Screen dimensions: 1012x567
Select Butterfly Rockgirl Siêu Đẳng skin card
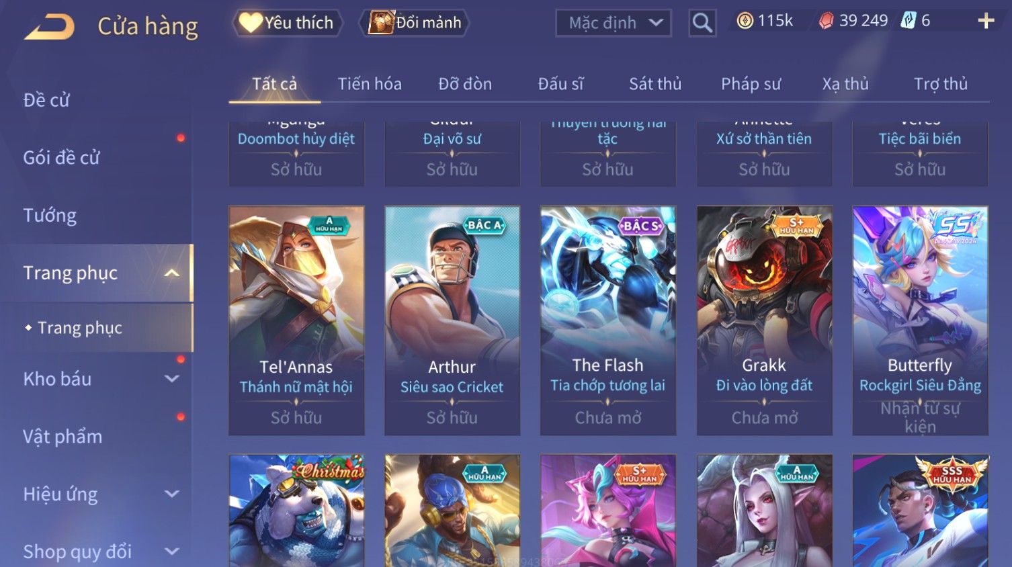[x=921, y=320]
